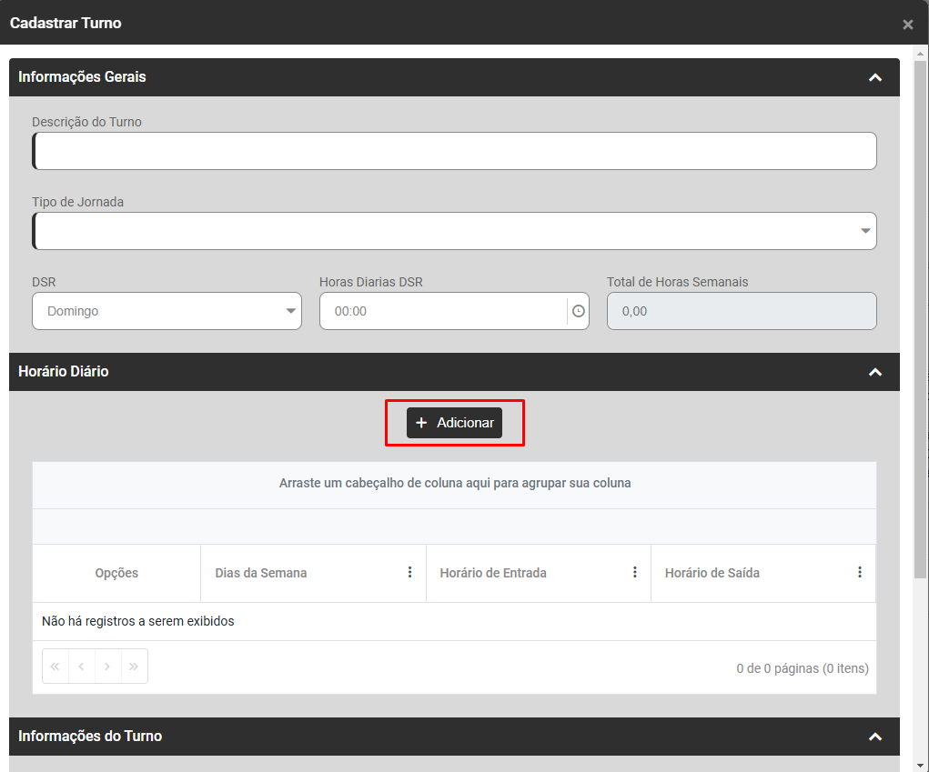This screenshot has width=929, height=772.
Task: Focus the Descrição do Turno text field
Action: point(454,151)
